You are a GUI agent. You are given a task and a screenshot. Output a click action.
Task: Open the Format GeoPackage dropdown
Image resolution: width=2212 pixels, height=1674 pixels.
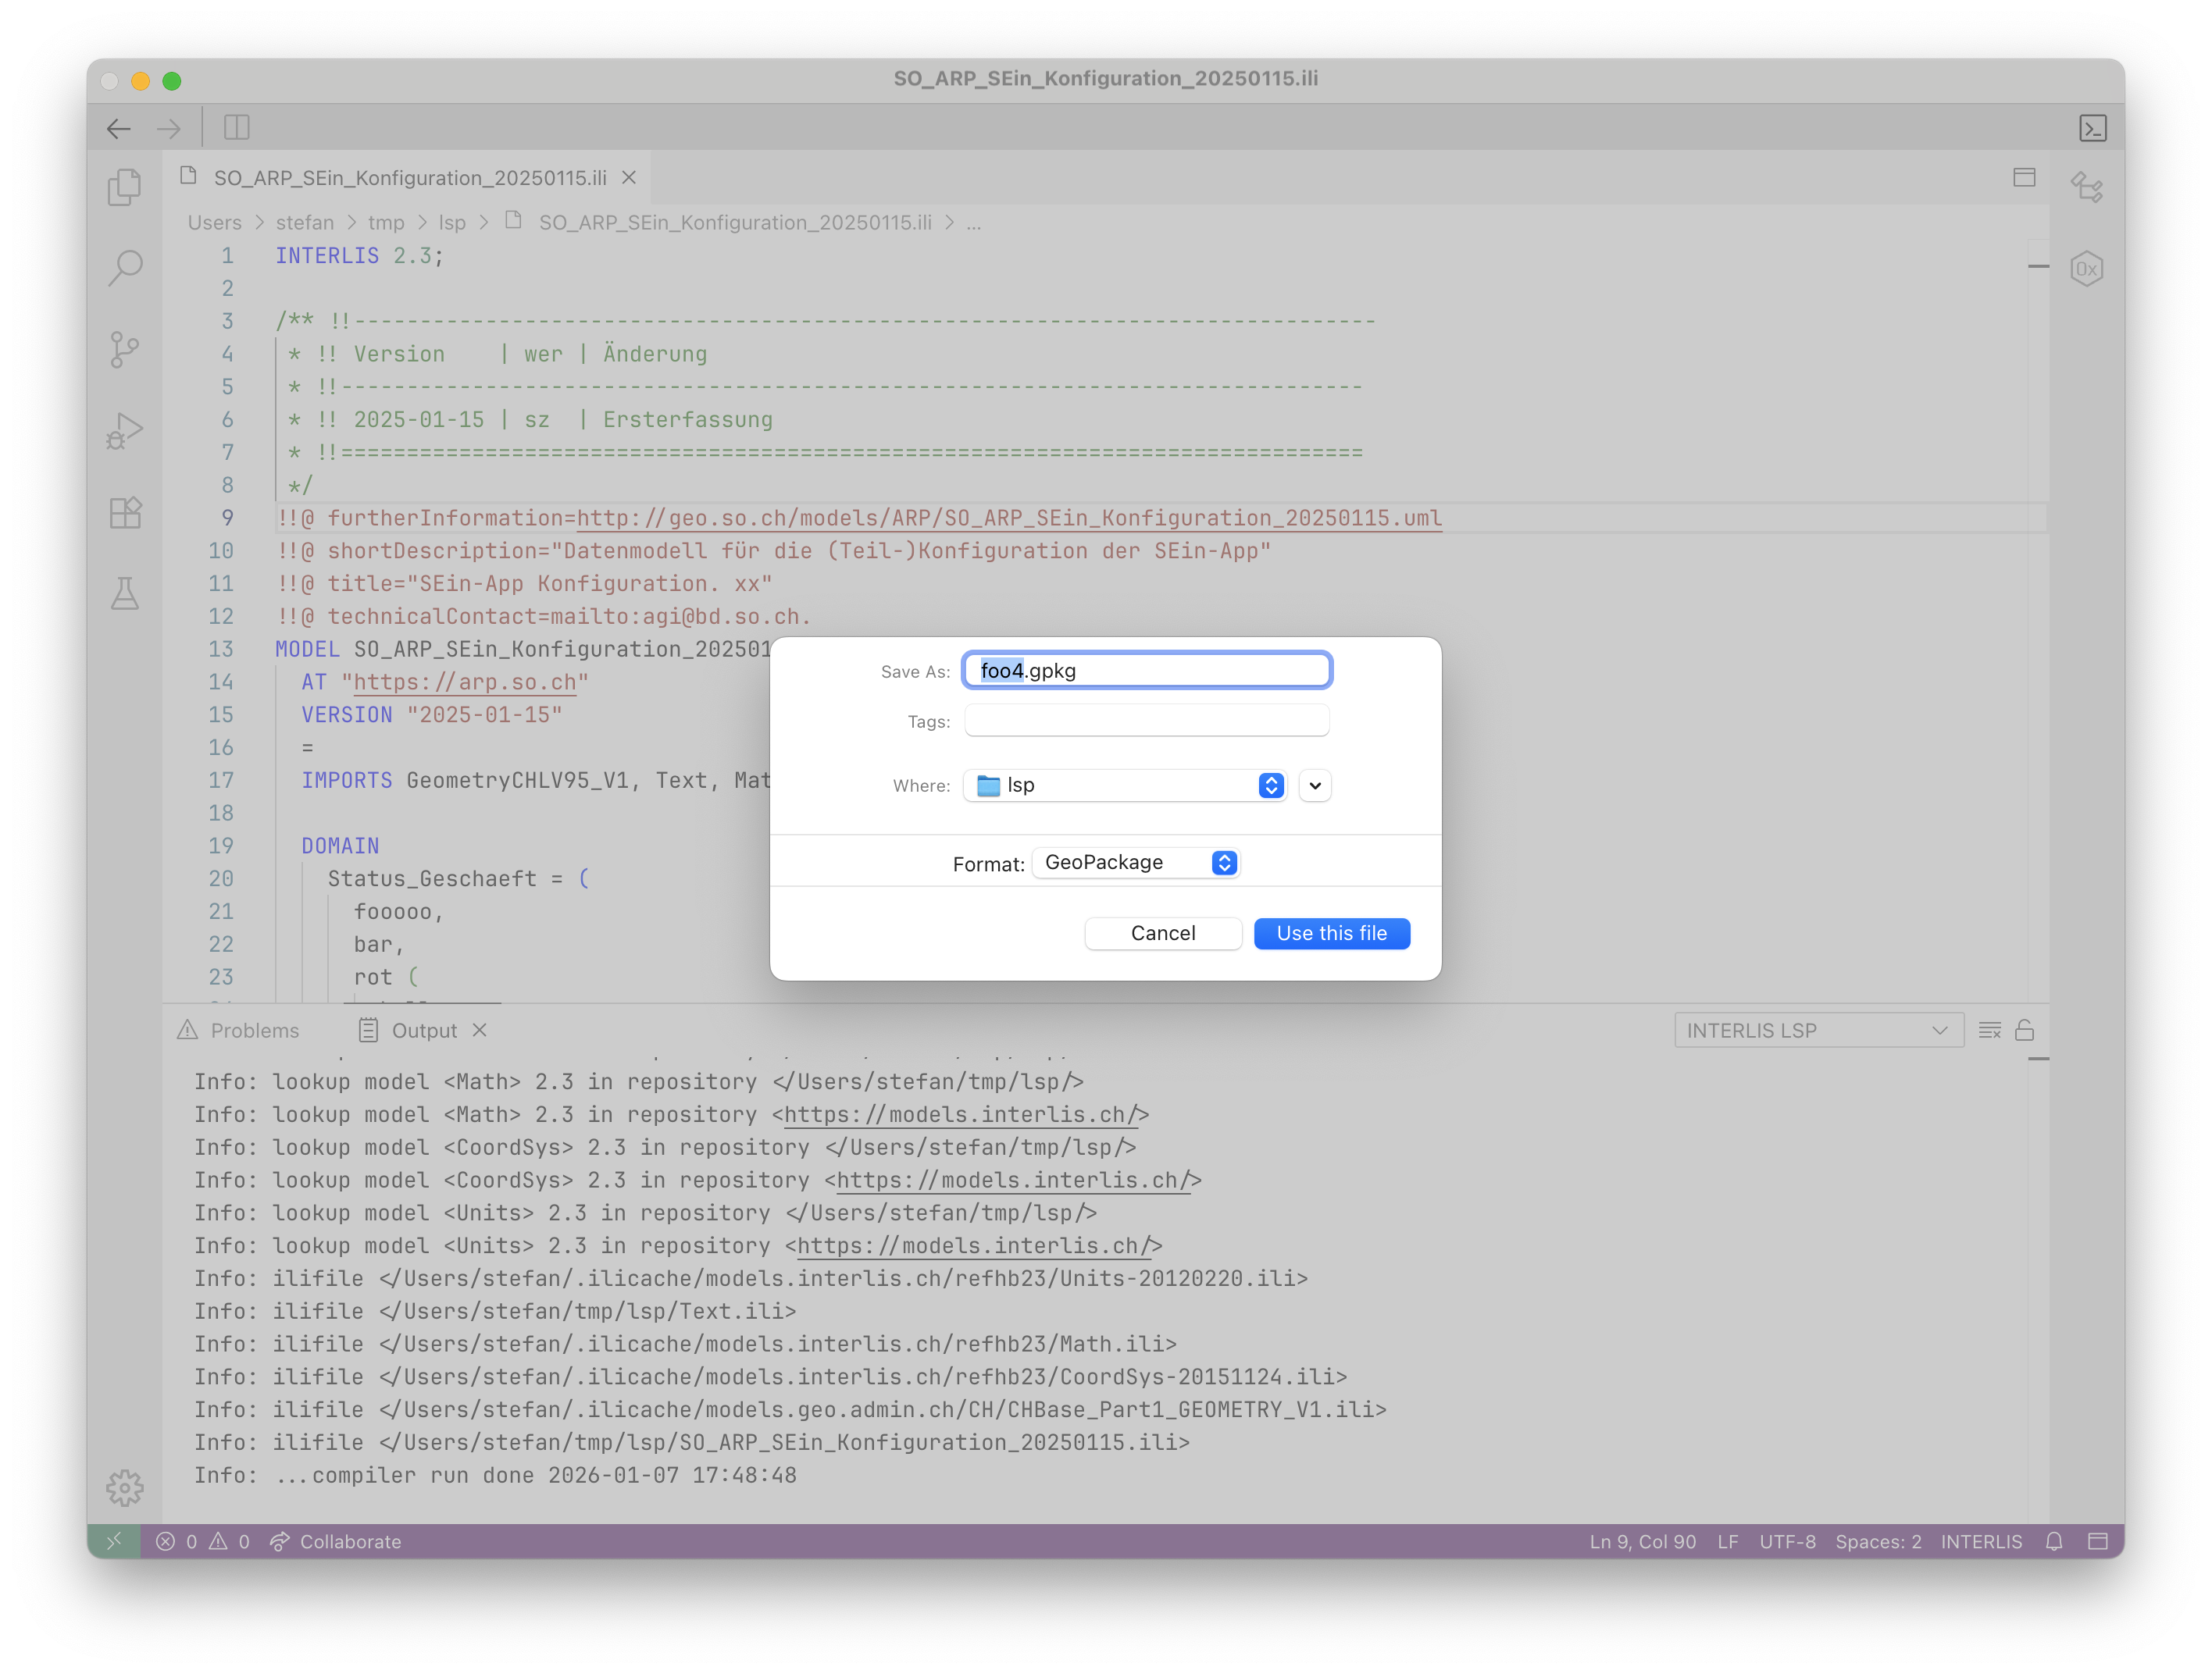point(1136,863)
